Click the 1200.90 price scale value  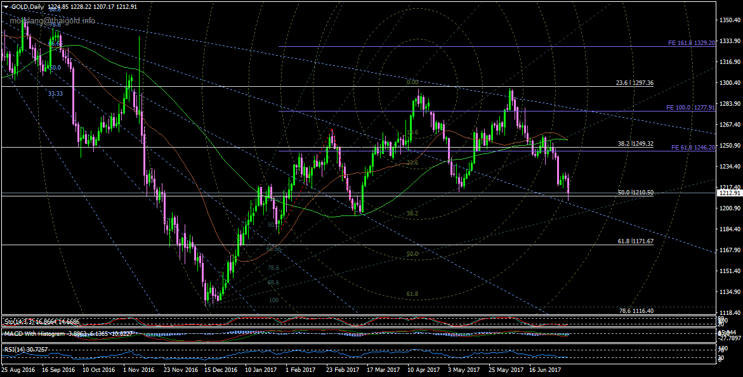[x=730, y=208]
